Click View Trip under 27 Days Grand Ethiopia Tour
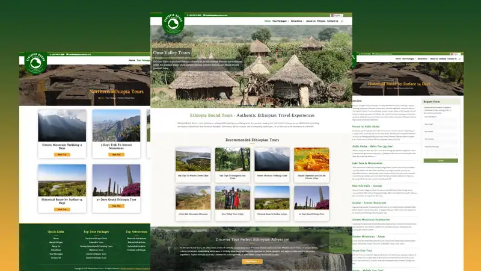 116,206
